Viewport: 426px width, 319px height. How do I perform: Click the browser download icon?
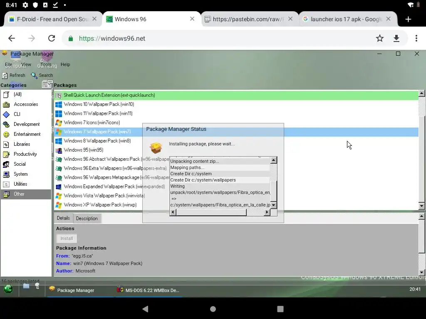click(396, 38)
